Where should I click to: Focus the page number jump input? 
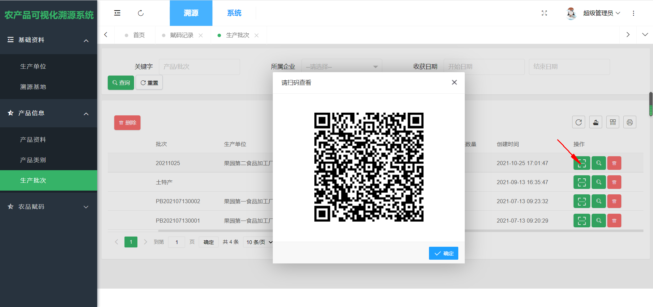pyautogui.click(x=177, y=242)
